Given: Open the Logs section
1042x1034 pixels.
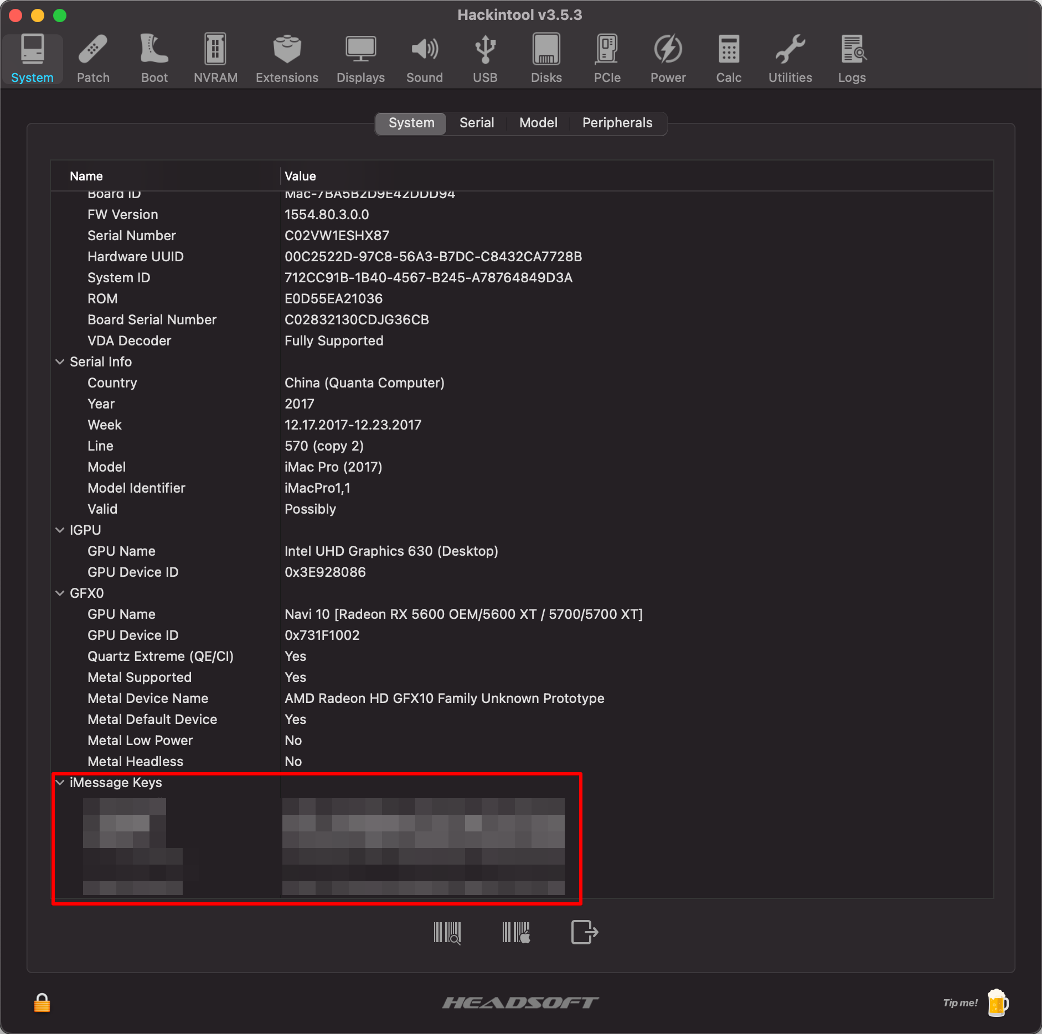Looking at the screenshot, I should [852, 59].
